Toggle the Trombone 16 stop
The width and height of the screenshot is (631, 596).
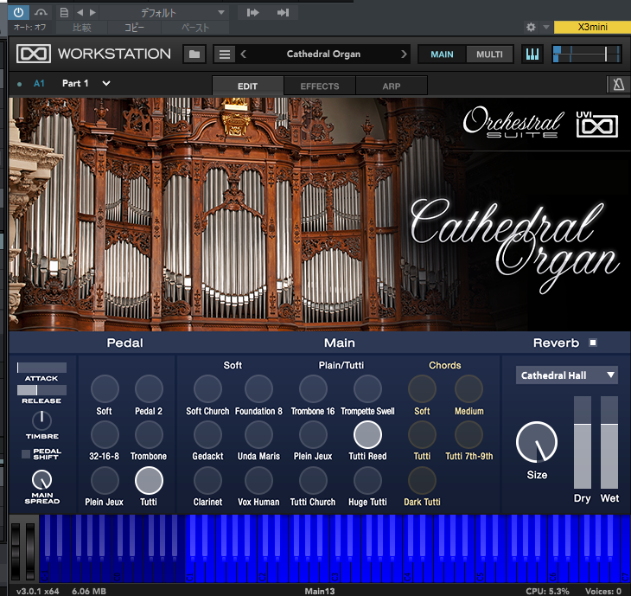pyautogui.click(x=313, y=388)
